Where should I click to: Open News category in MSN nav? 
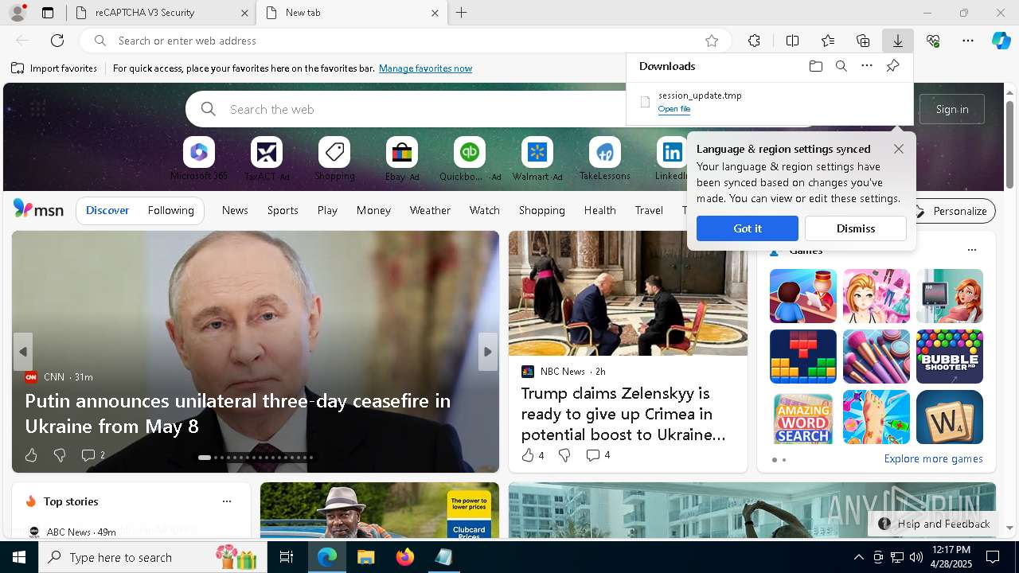[x=235, y=210]
